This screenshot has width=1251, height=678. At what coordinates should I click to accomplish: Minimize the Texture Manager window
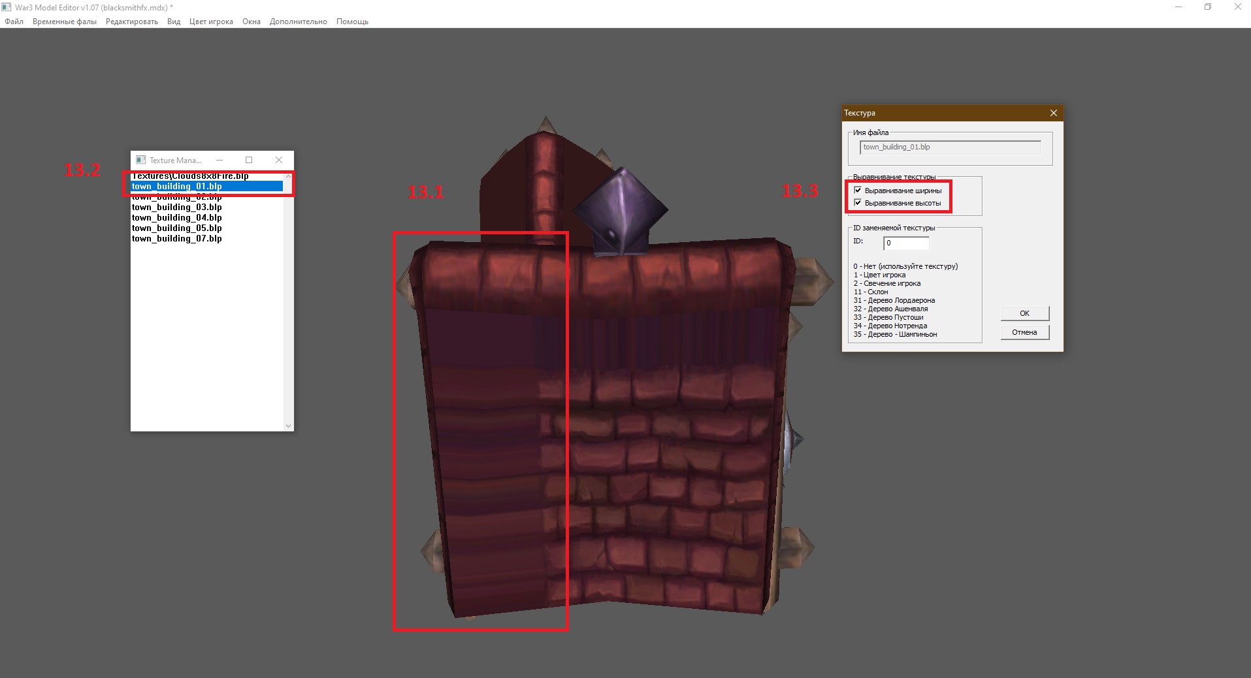click(219, 160)
